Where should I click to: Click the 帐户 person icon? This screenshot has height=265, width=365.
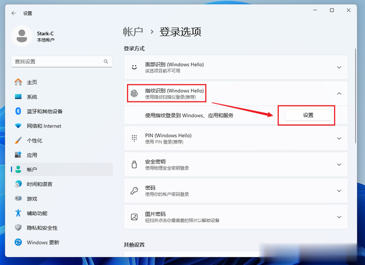(x=18, y=169)
